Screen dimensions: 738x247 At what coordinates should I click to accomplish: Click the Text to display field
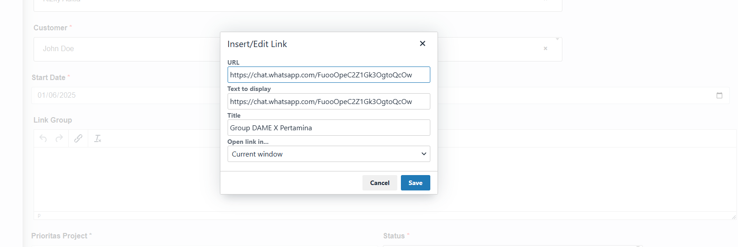(x=329, y=101)
